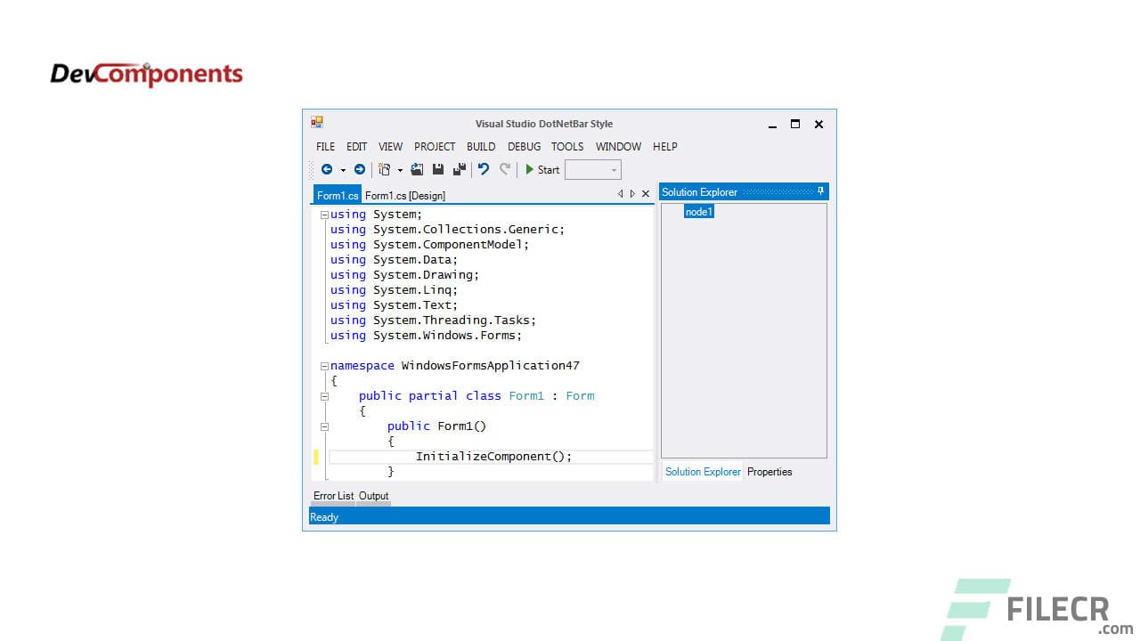Collapse the using directives region

(x=324, y=214)
